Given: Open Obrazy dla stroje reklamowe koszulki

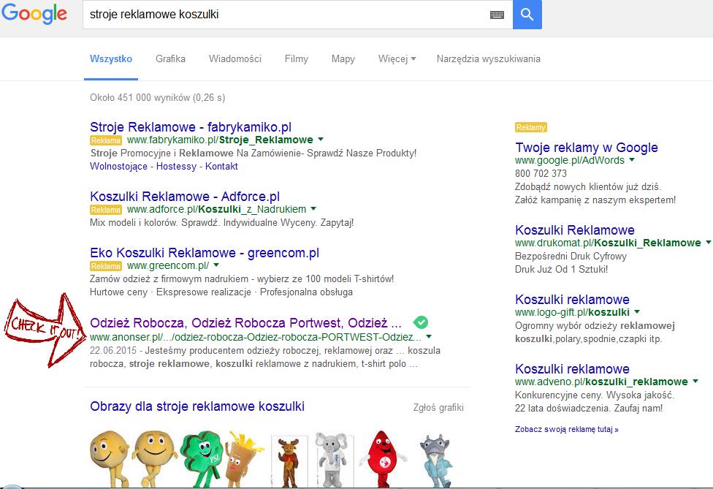Looking at the screenshot, I should click(x=197, y=406).
